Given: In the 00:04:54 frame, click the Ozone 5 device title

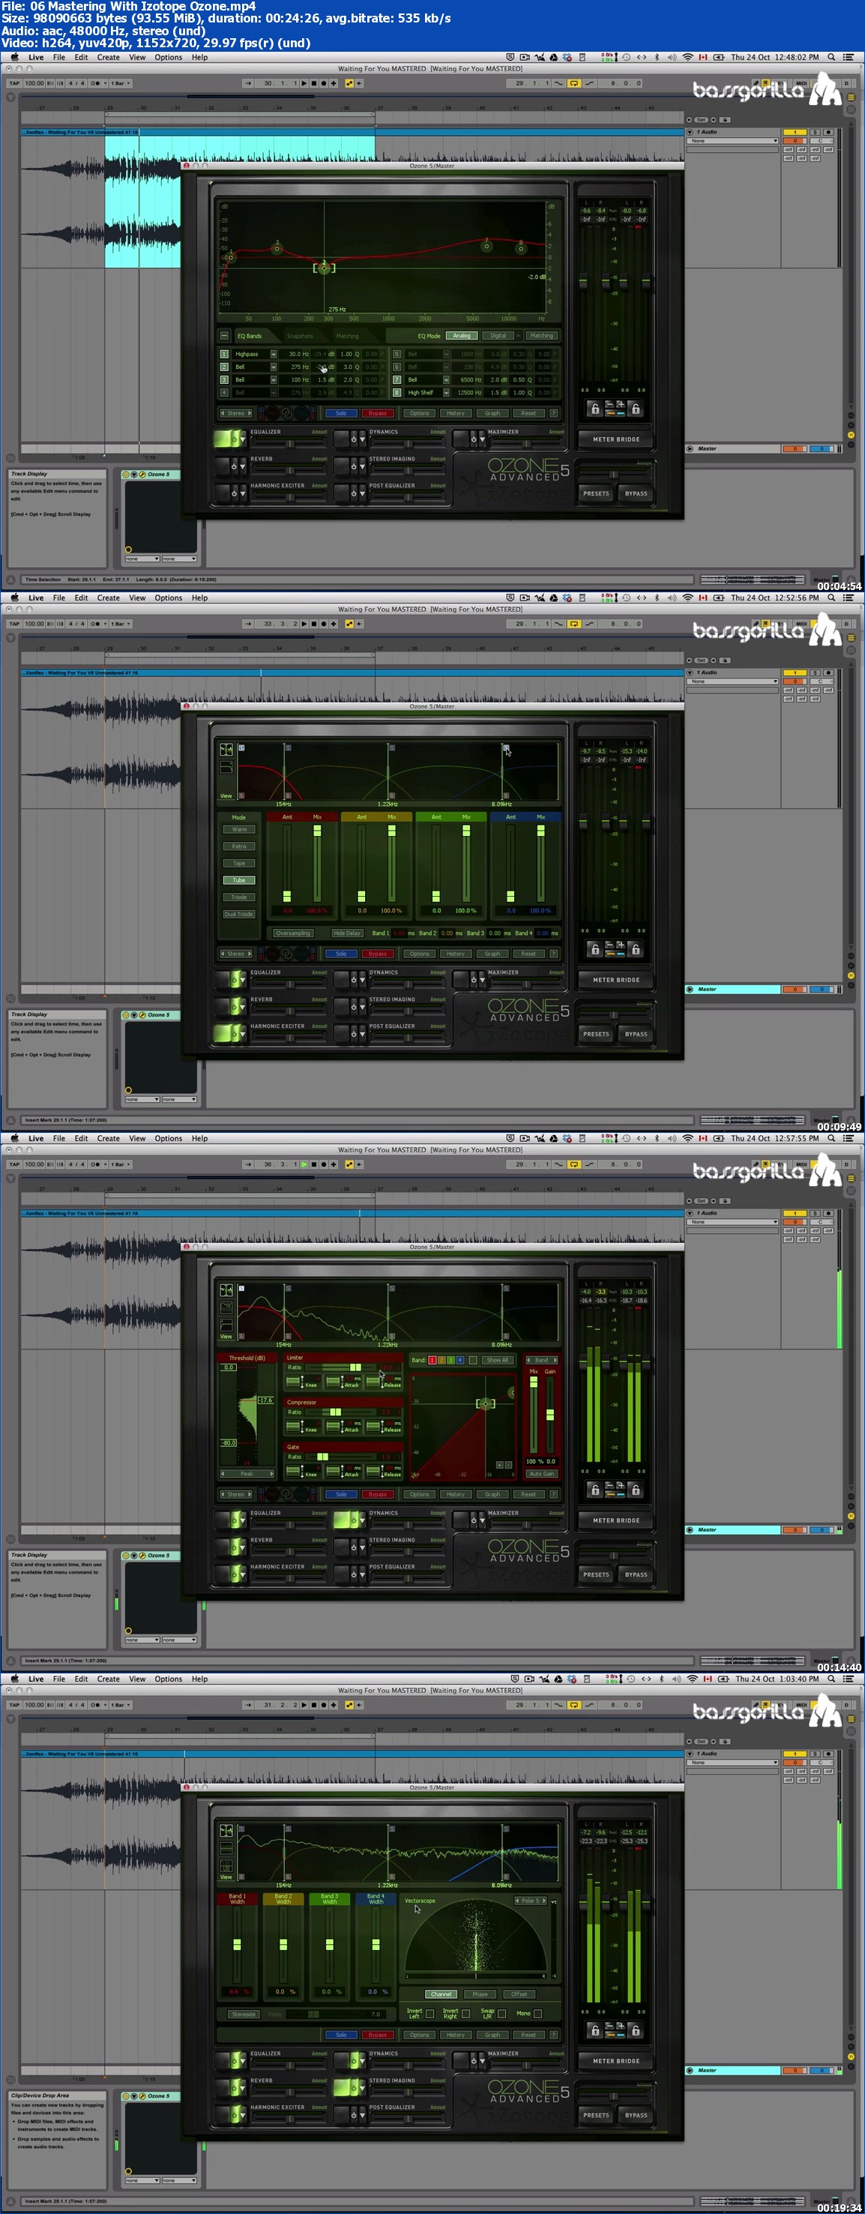Looking at the screenshot, I should (x=159, y=475).
